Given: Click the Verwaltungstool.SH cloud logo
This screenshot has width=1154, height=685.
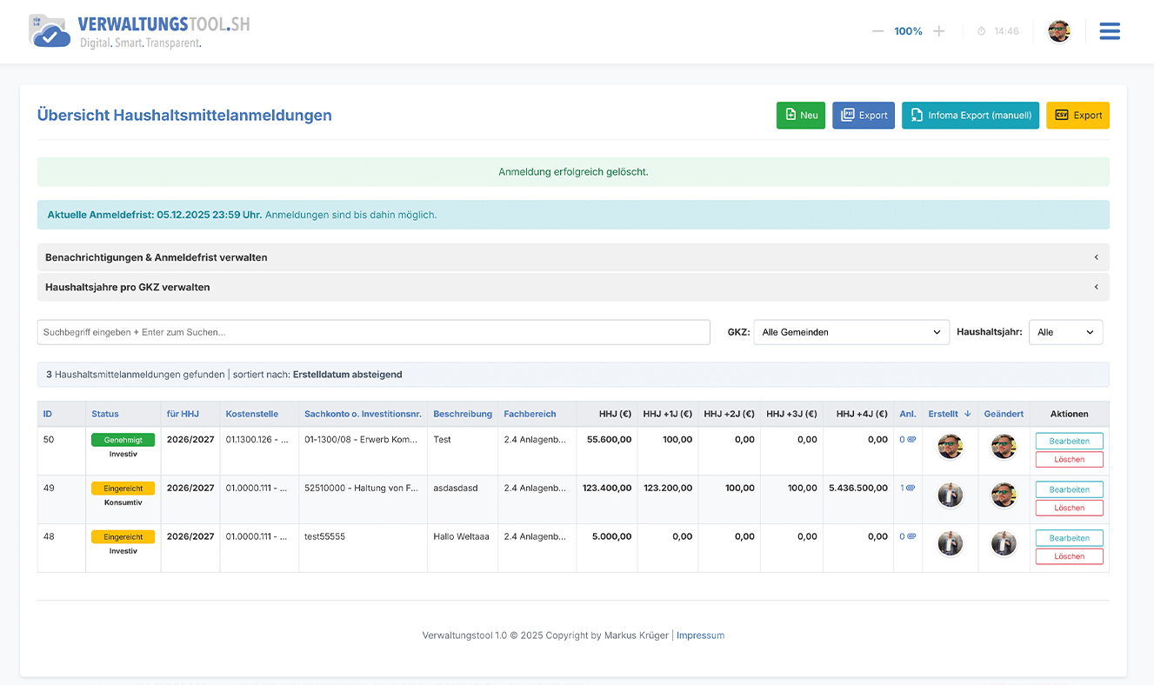Looking at the screenshot, I should pyautogui.click(x=50, y=31).
